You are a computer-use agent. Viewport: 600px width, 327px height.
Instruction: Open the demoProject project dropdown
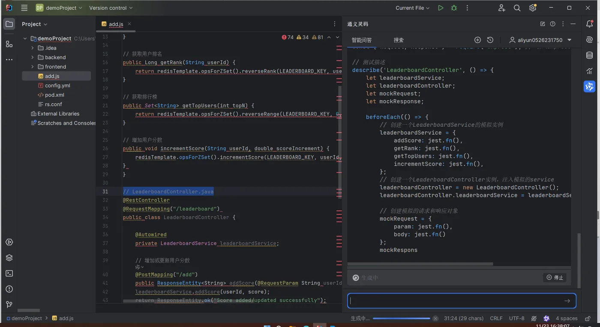[x=59, y=8]
